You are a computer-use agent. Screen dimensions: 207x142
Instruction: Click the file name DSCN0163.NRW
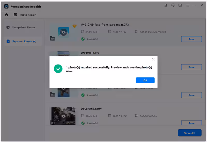pos(91,109)
